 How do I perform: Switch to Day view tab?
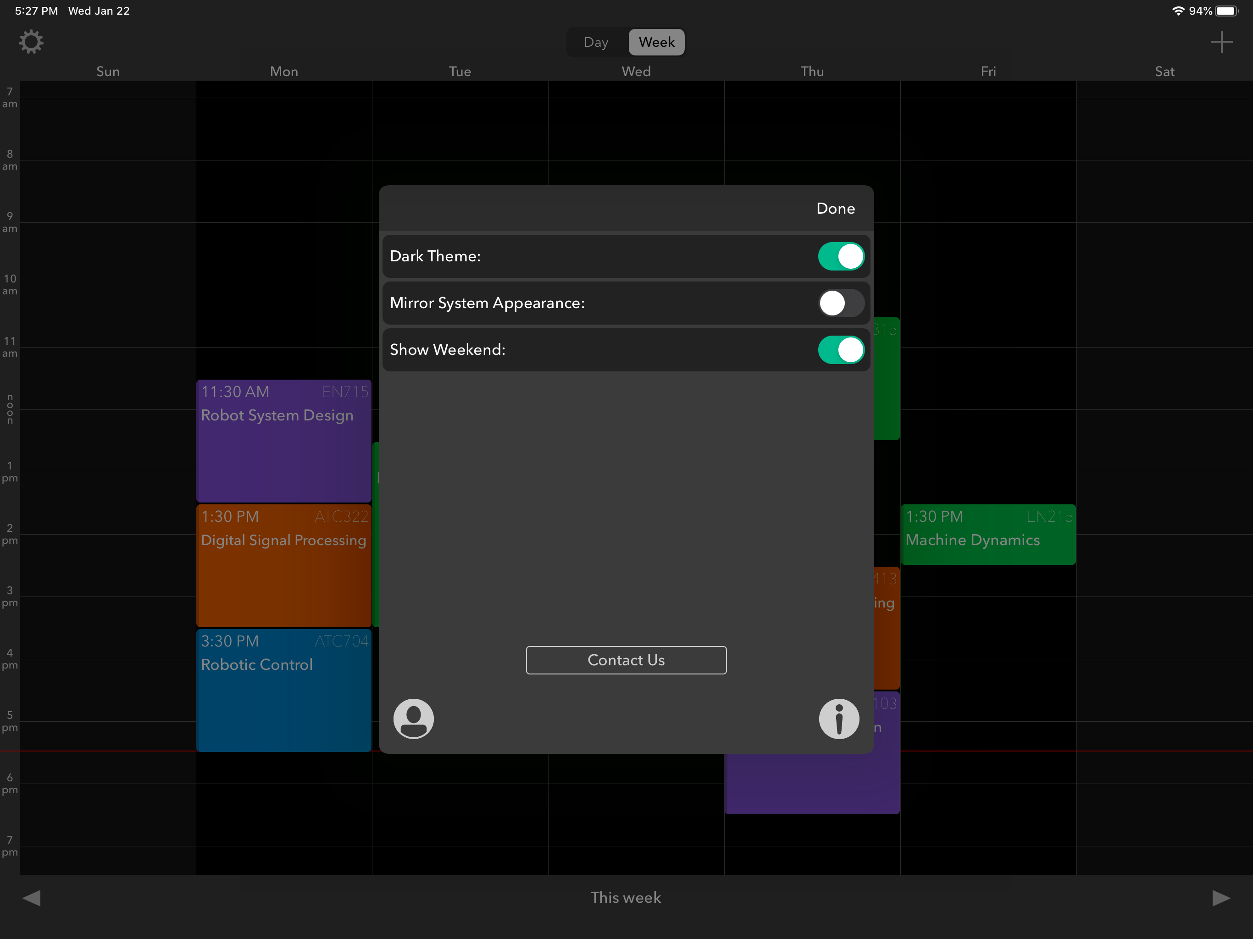coord(596,43)
